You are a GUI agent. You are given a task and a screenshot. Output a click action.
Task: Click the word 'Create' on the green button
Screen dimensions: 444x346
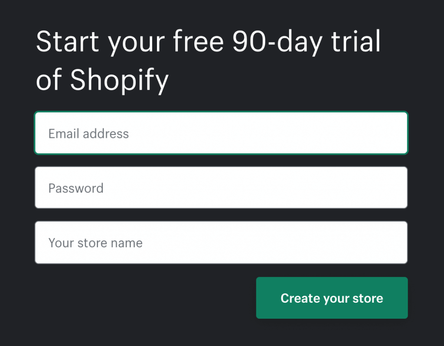pyautogui.click(x=300, y=298)
